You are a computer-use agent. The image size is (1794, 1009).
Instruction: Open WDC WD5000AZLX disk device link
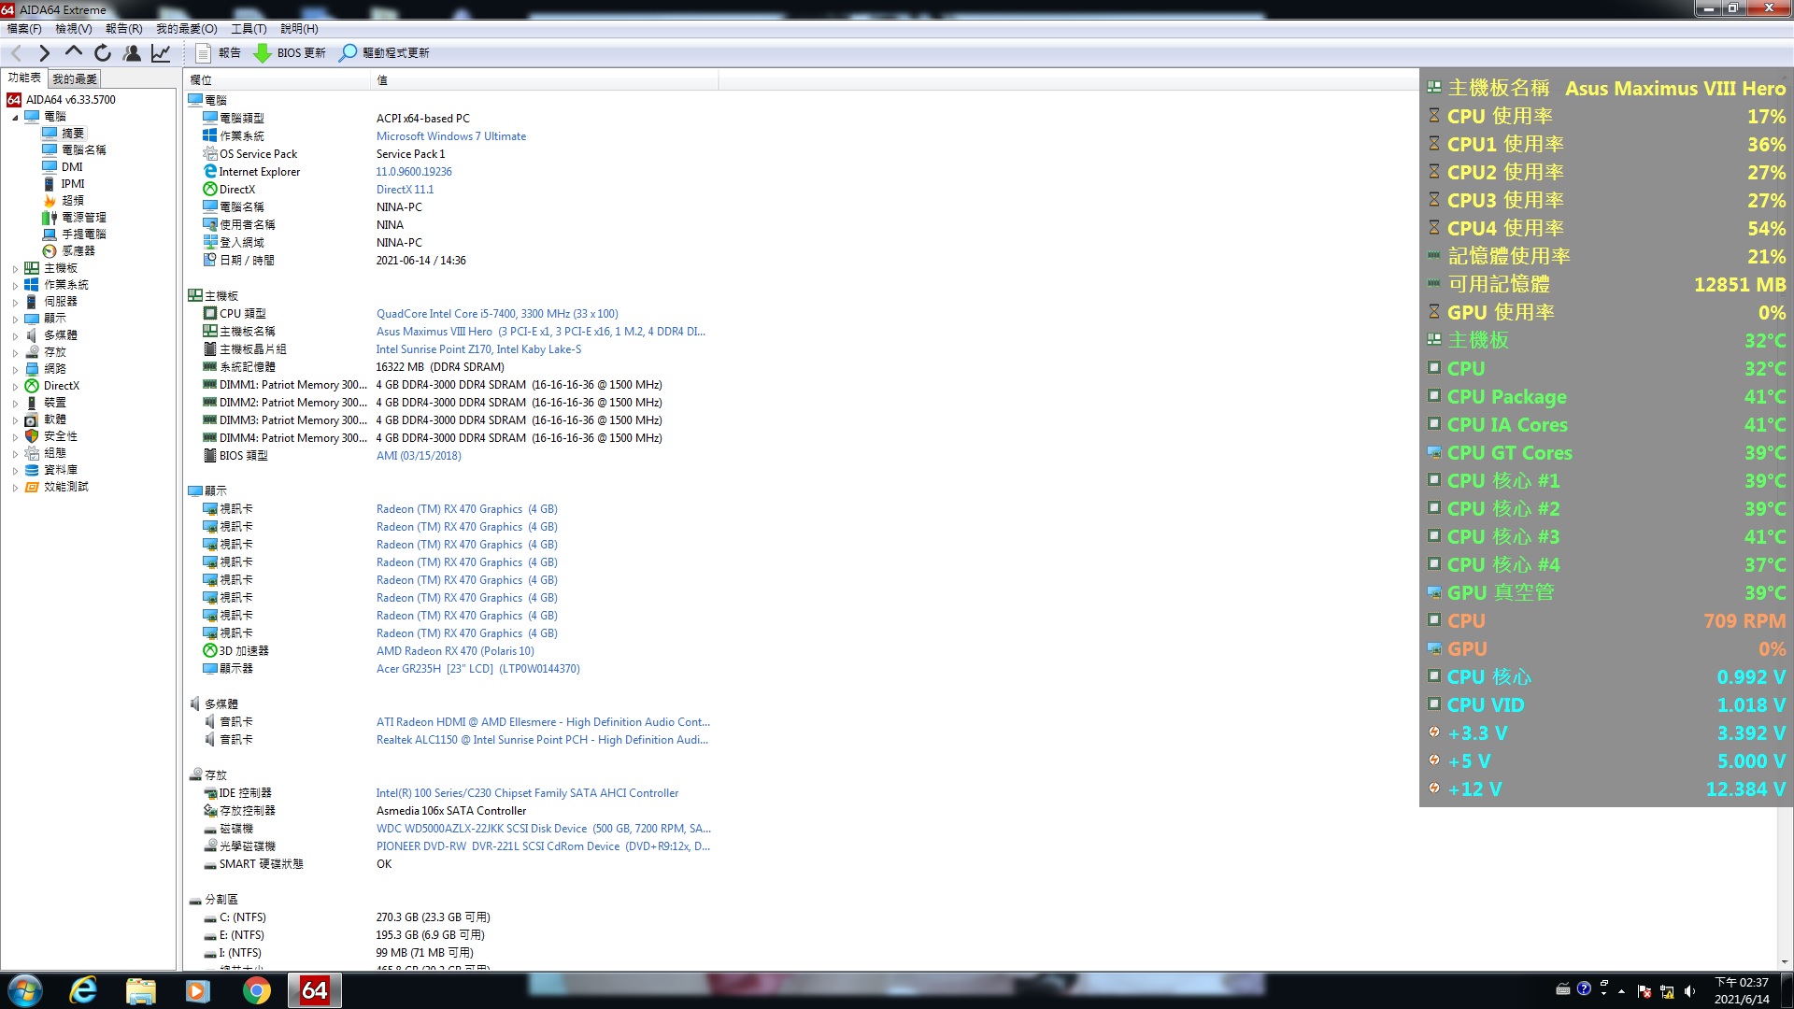[x=543, y=829]
